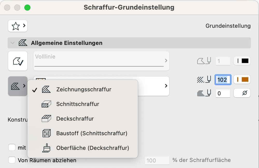Click the fill category hatch icon button
259x168 pixels.
[x=18, y=86]
